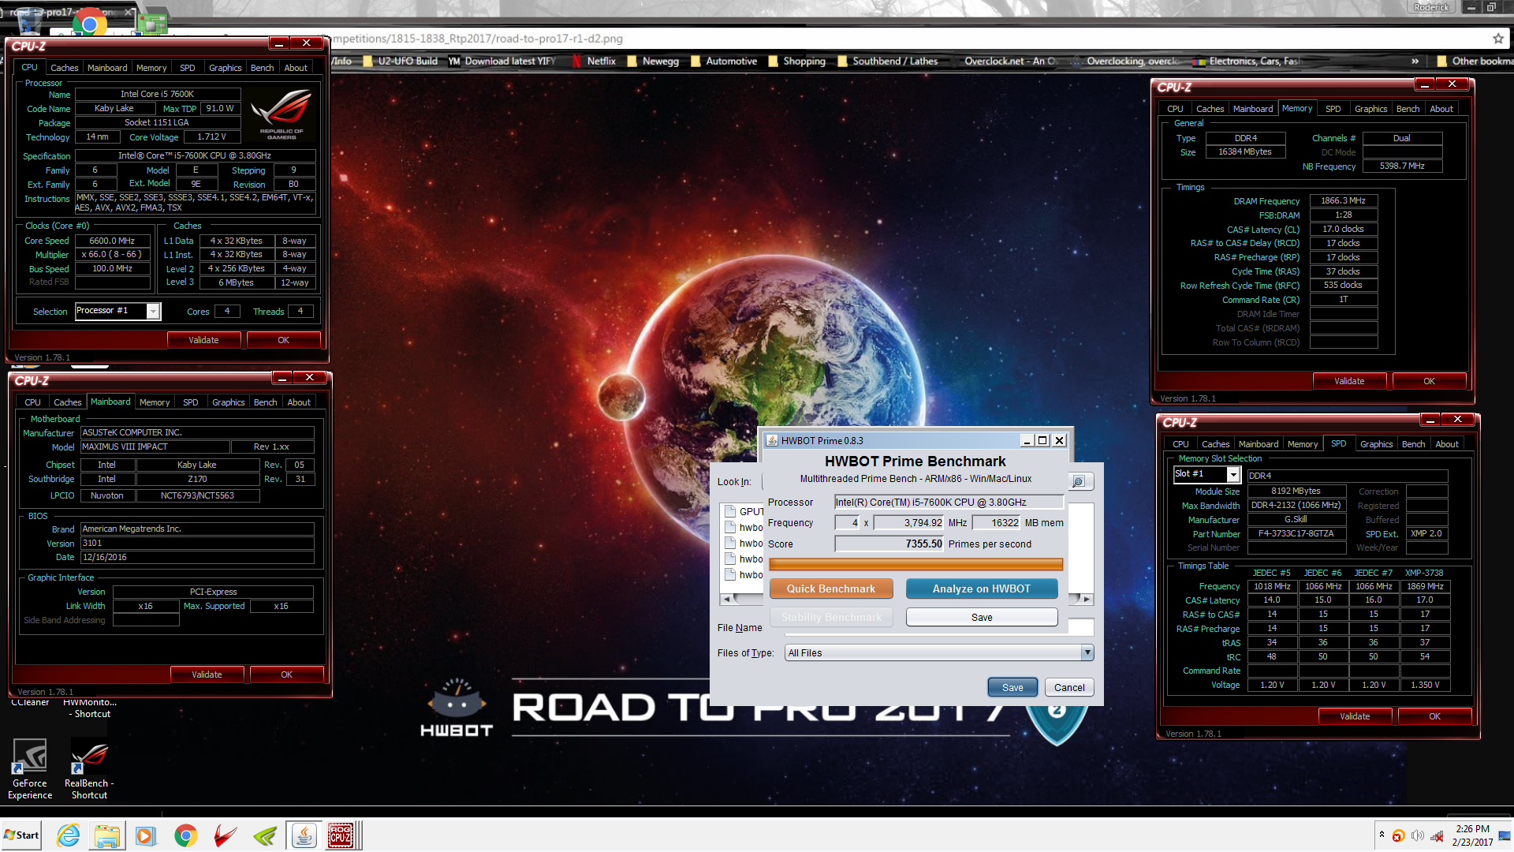Expand the bookmarks bar overflow chevron

pyautogui.click(x=1415, y=61)
